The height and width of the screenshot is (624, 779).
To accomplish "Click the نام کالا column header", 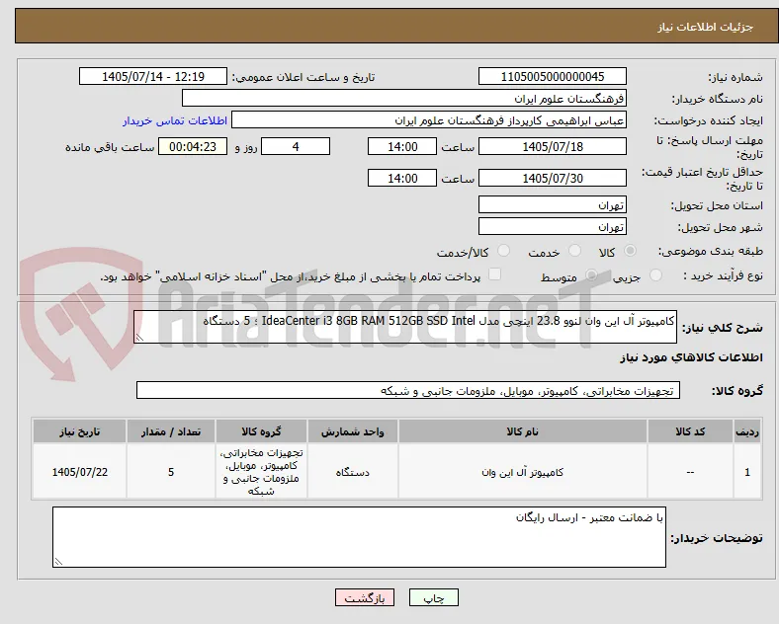I will (522, 431).
